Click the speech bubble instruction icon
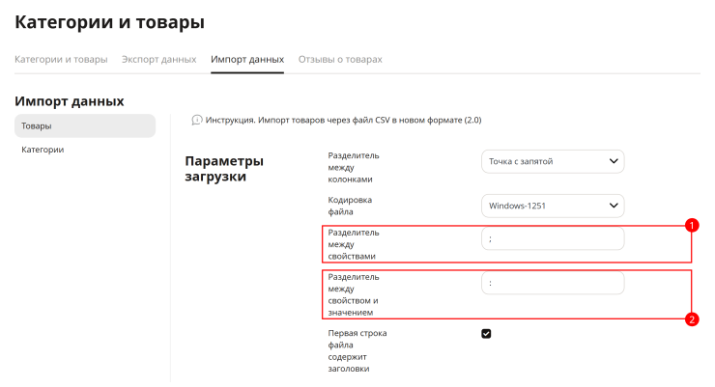 196,121
